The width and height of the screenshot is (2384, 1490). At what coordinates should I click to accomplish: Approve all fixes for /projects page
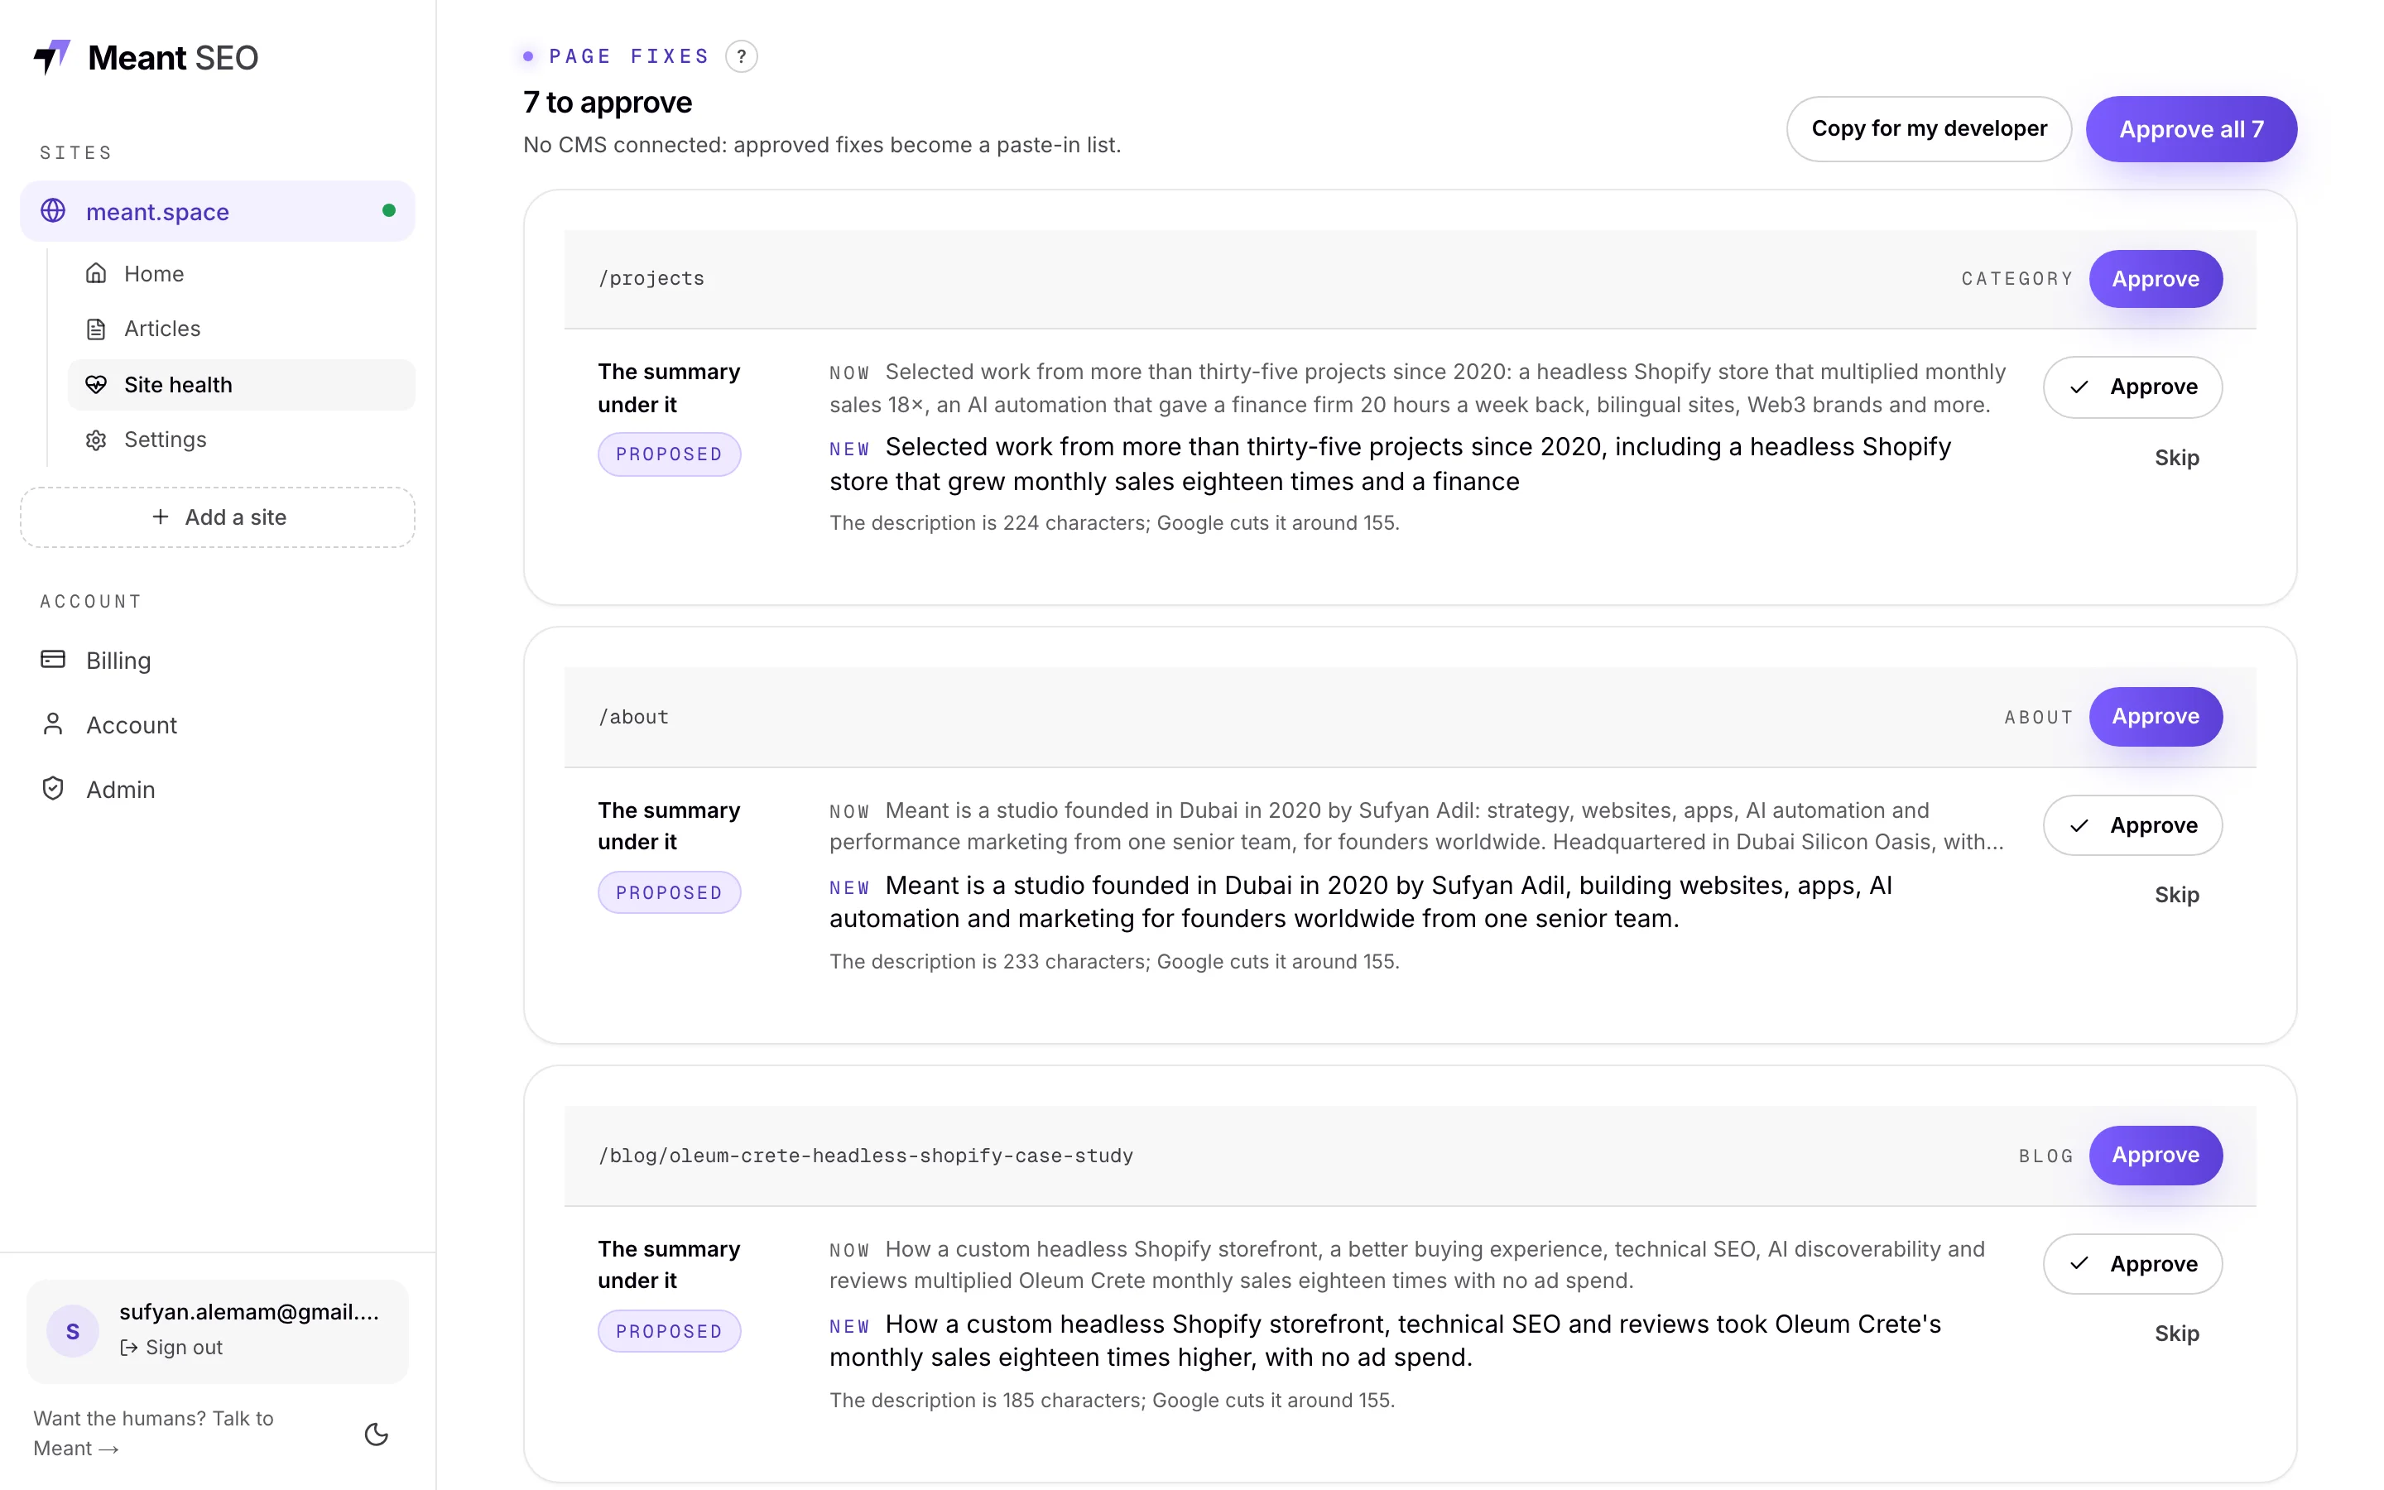(x=2156, y=279)
